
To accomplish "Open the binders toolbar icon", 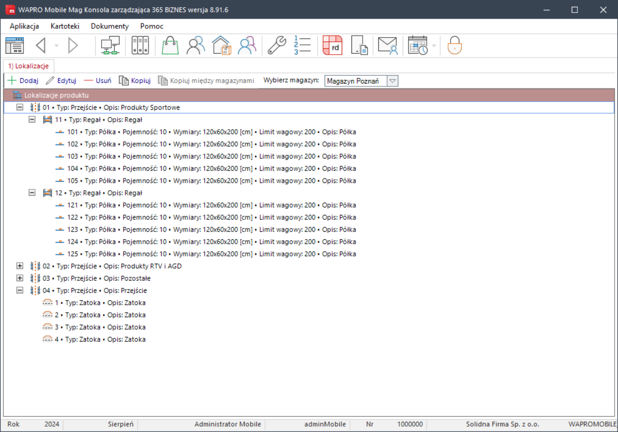I will tap(141, 45).
